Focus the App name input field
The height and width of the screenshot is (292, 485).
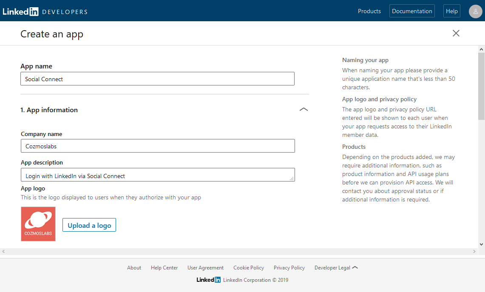pyautogui.click(x=157, y=79)
